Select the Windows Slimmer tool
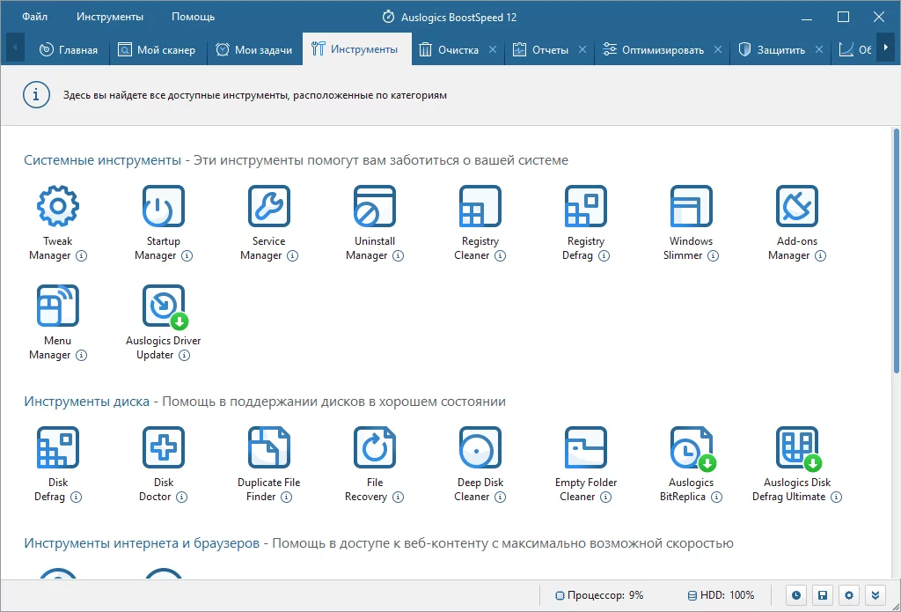The width and height of the screenshot is (901, 612). coord(692,206)
